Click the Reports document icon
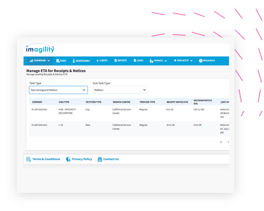 115,61
